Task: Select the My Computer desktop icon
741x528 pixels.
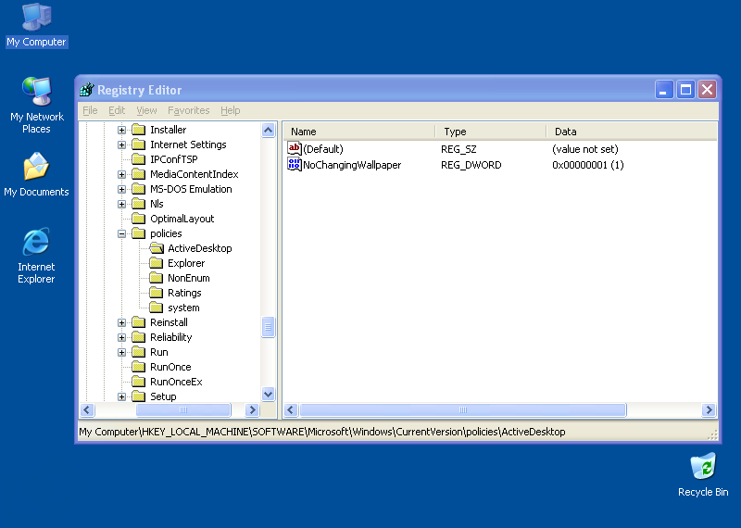Action: (36, 25)
